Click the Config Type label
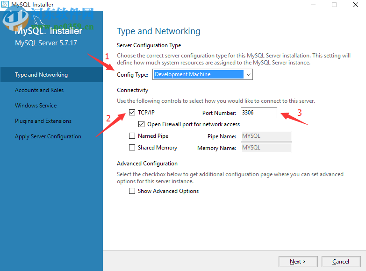Viewport: 366px width, 271px height. [133, 75]
